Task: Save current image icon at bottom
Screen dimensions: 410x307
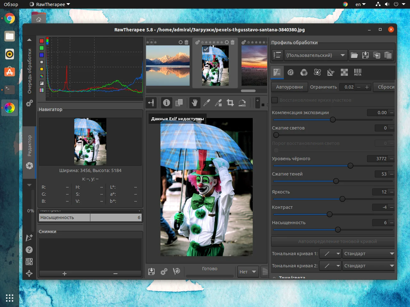Action: (152, 272)
